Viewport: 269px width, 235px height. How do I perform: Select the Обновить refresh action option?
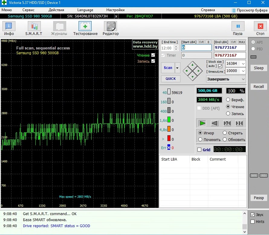[225, 139]
